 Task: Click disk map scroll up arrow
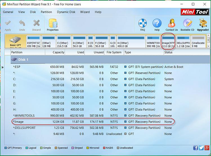click(208, 35)
